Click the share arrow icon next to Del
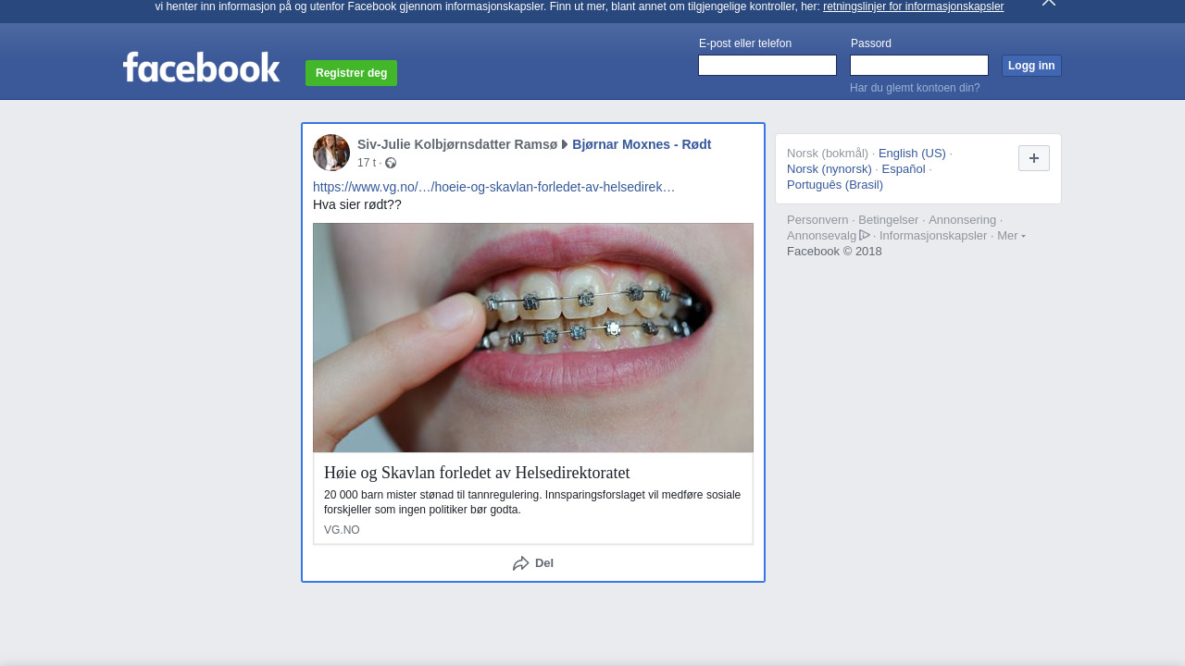1185x666 pixels. [x=521, y=563]
